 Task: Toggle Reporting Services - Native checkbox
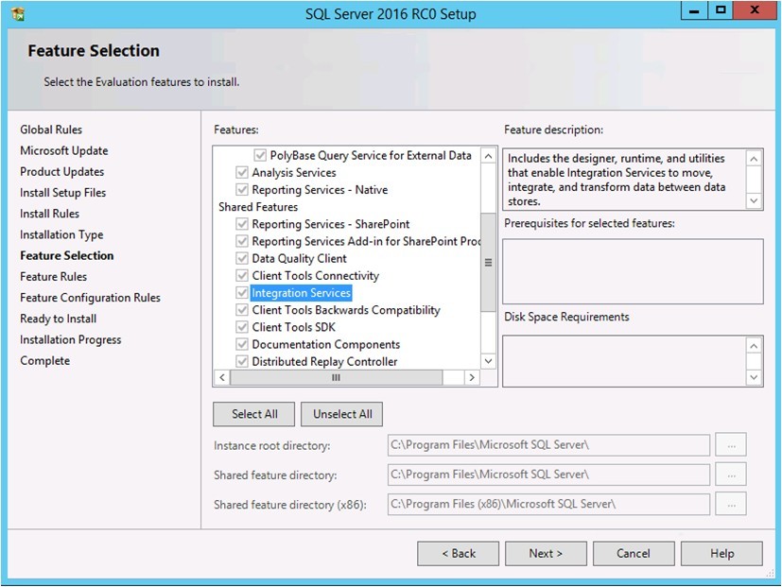click(x=242, y=189)
